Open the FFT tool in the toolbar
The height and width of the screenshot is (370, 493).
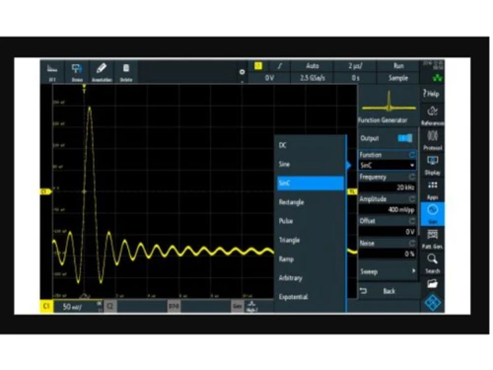click(52, 72)
